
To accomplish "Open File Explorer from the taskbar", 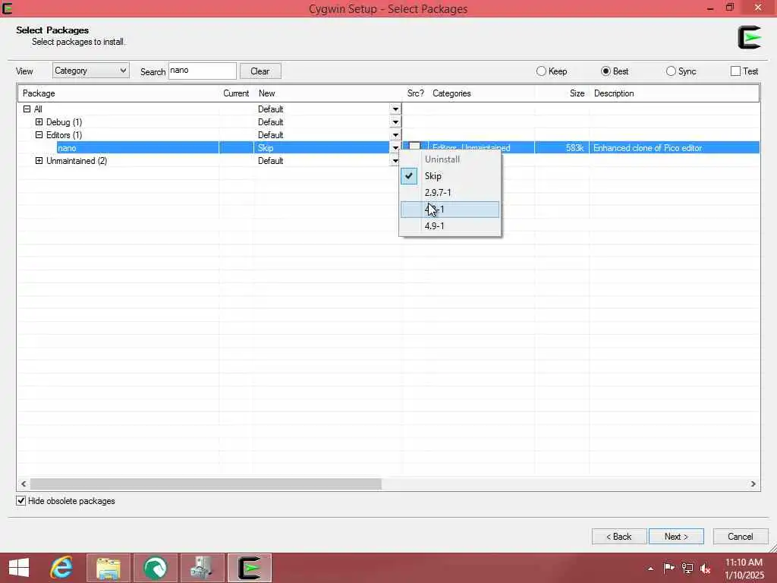I will pyautogui.click(x=109, y=568).
